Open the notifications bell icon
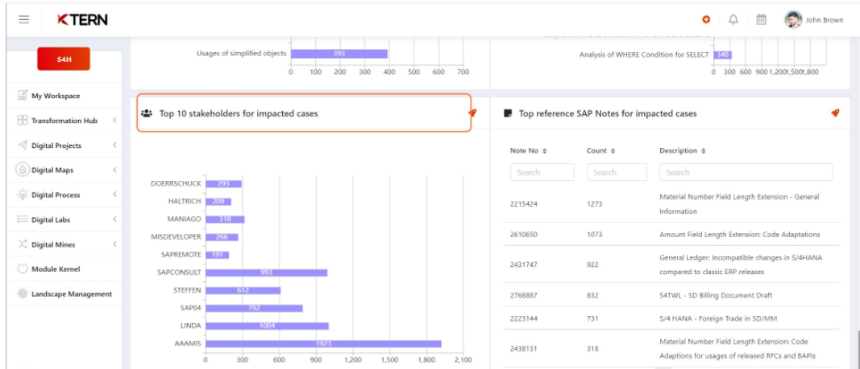 [x=733, y=20]
